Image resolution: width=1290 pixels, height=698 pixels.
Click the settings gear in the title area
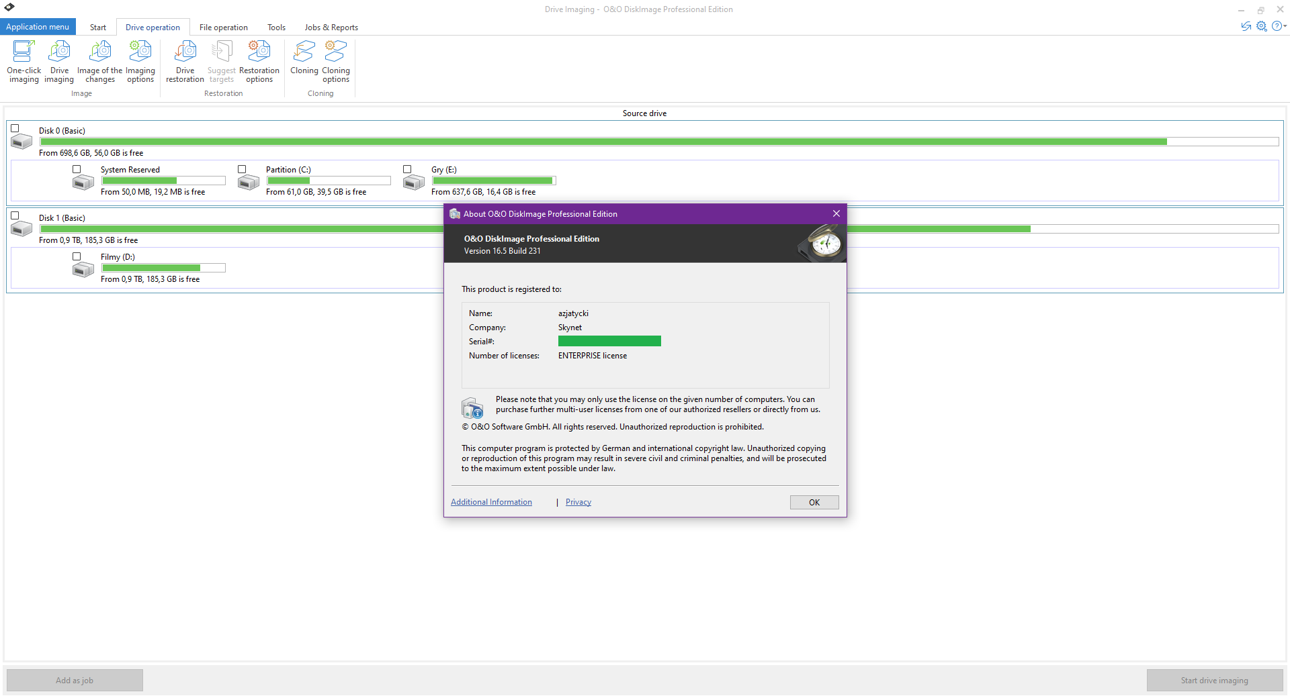tap(1262, 26)
